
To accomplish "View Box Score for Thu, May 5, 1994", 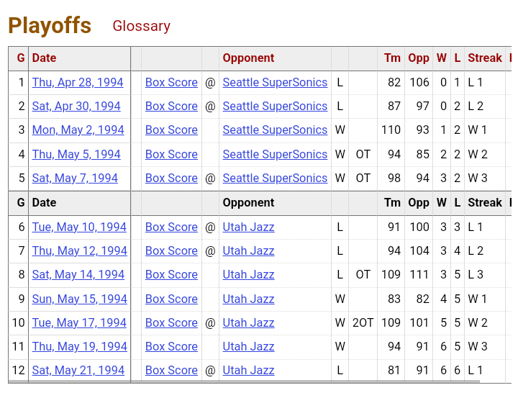I will click(x=171, y=154).
